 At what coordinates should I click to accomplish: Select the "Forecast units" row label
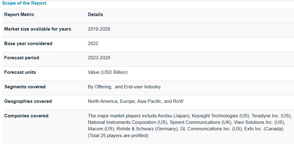(x=20, y=72)
